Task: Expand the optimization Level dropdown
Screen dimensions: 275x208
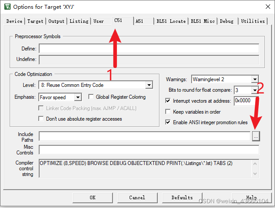Action: pyautogui.click(x=149, y=85)
